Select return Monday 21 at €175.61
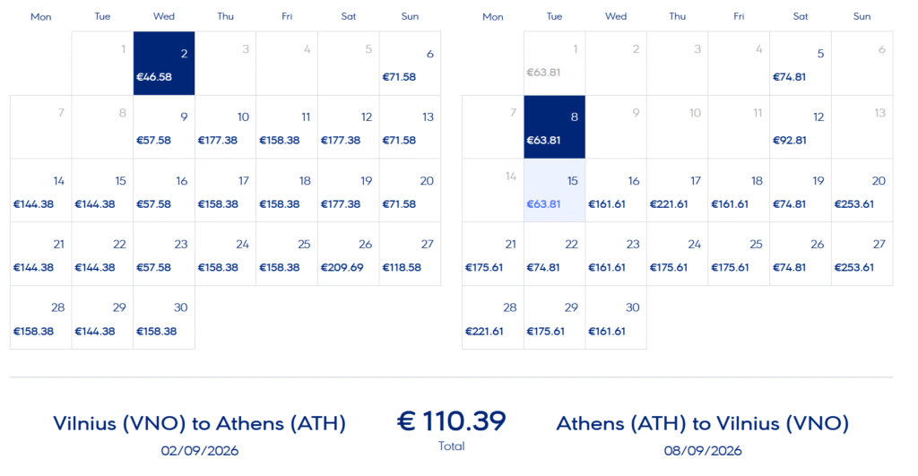Viewport: 918px width, 476px height. click(x=493, y=255)
